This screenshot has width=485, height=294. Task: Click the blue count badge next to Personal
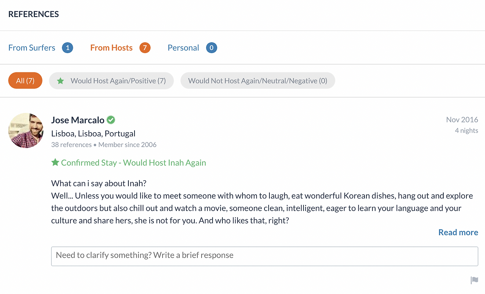(x=211, y=48)
